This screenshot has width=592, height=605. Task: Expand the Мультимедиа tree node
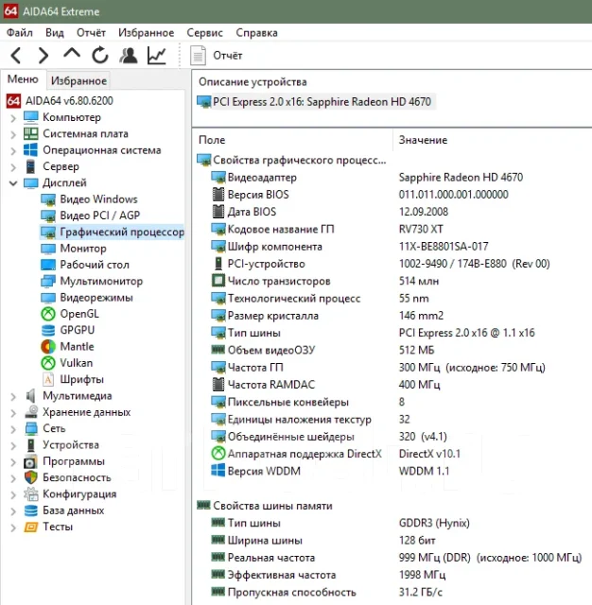13,397
